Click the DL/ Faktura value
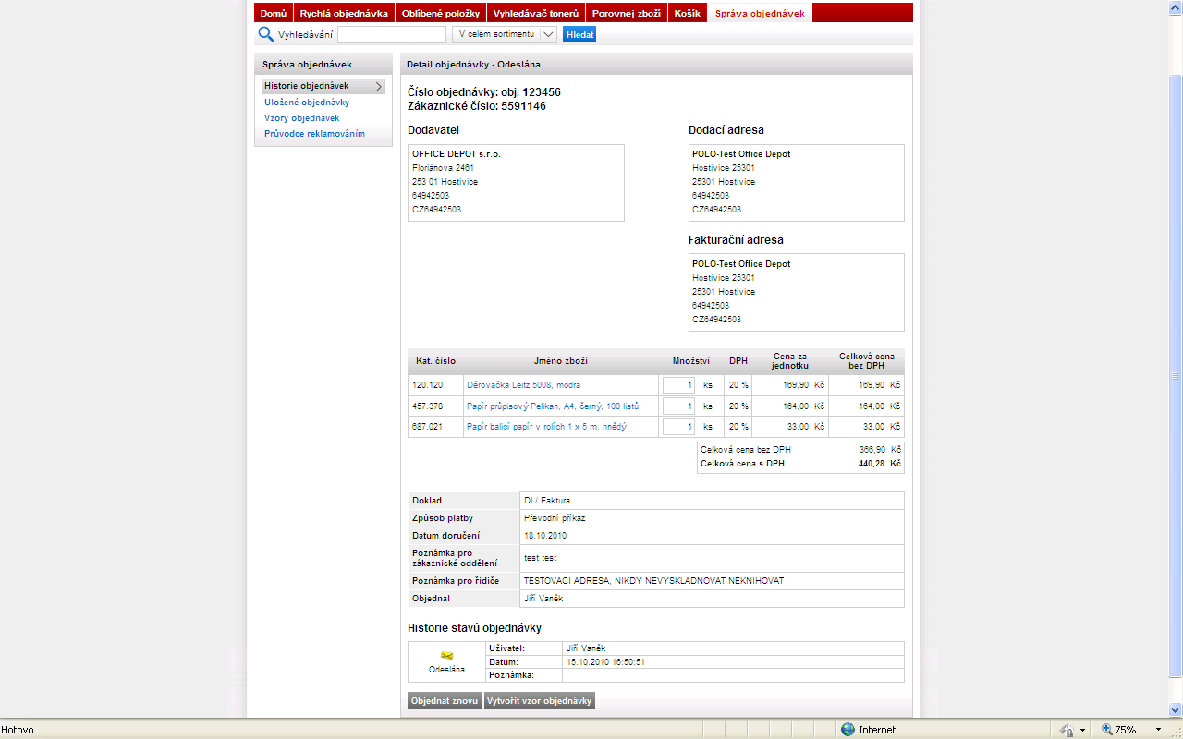Image resolution: width=1183 pixels, height=739 pixels. [547, 501]
